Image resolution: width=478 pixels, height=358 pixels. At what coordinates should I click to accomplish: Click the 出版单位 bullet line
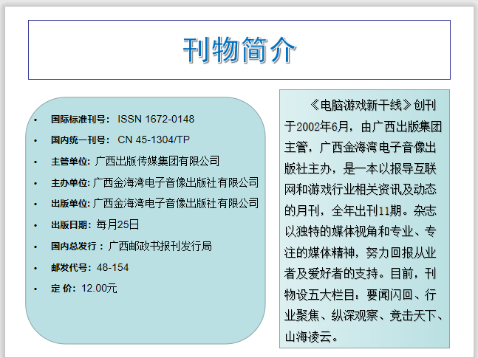point(154,204)
